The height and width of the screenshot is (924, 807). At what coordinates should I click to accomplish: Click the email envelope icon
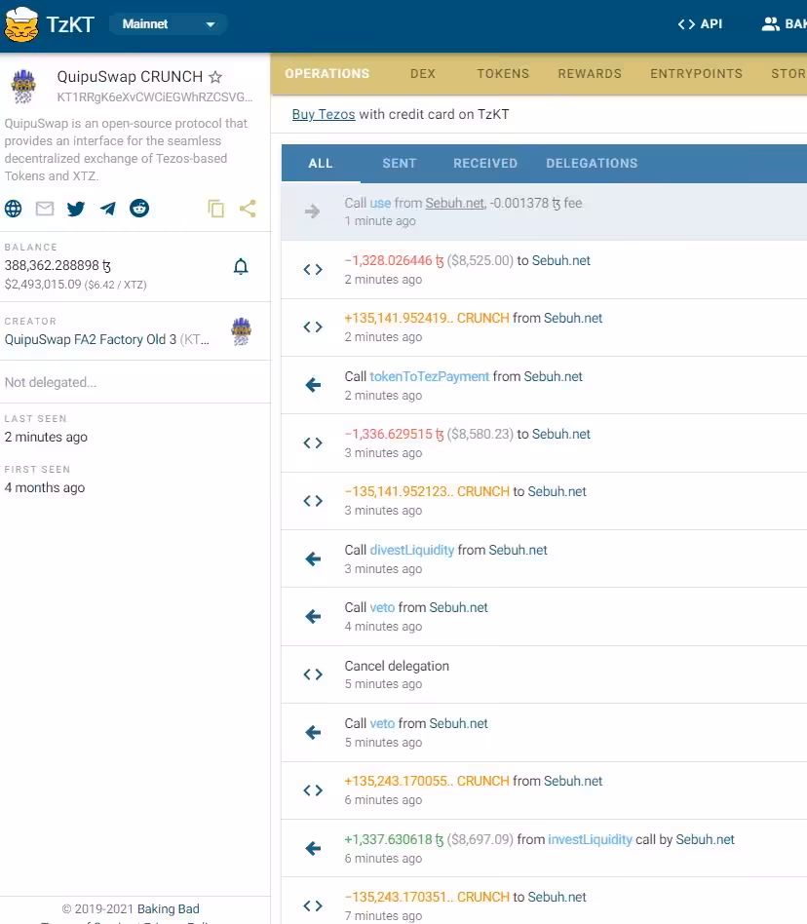[x=45, y=209]
